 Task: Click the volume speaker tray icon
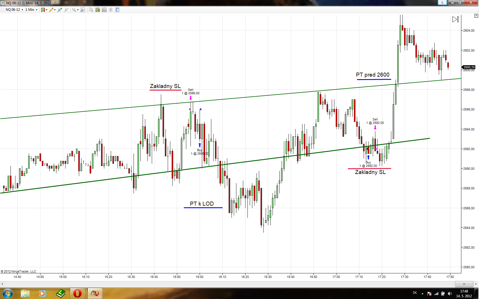pyautogui.click(x=450, y=294)
